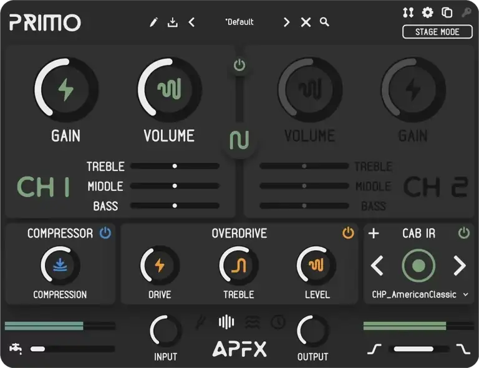Viewport: 479px width, 368px height.
Task: Click the routing arrows icon at top right
Action: (x=408, y=12)
